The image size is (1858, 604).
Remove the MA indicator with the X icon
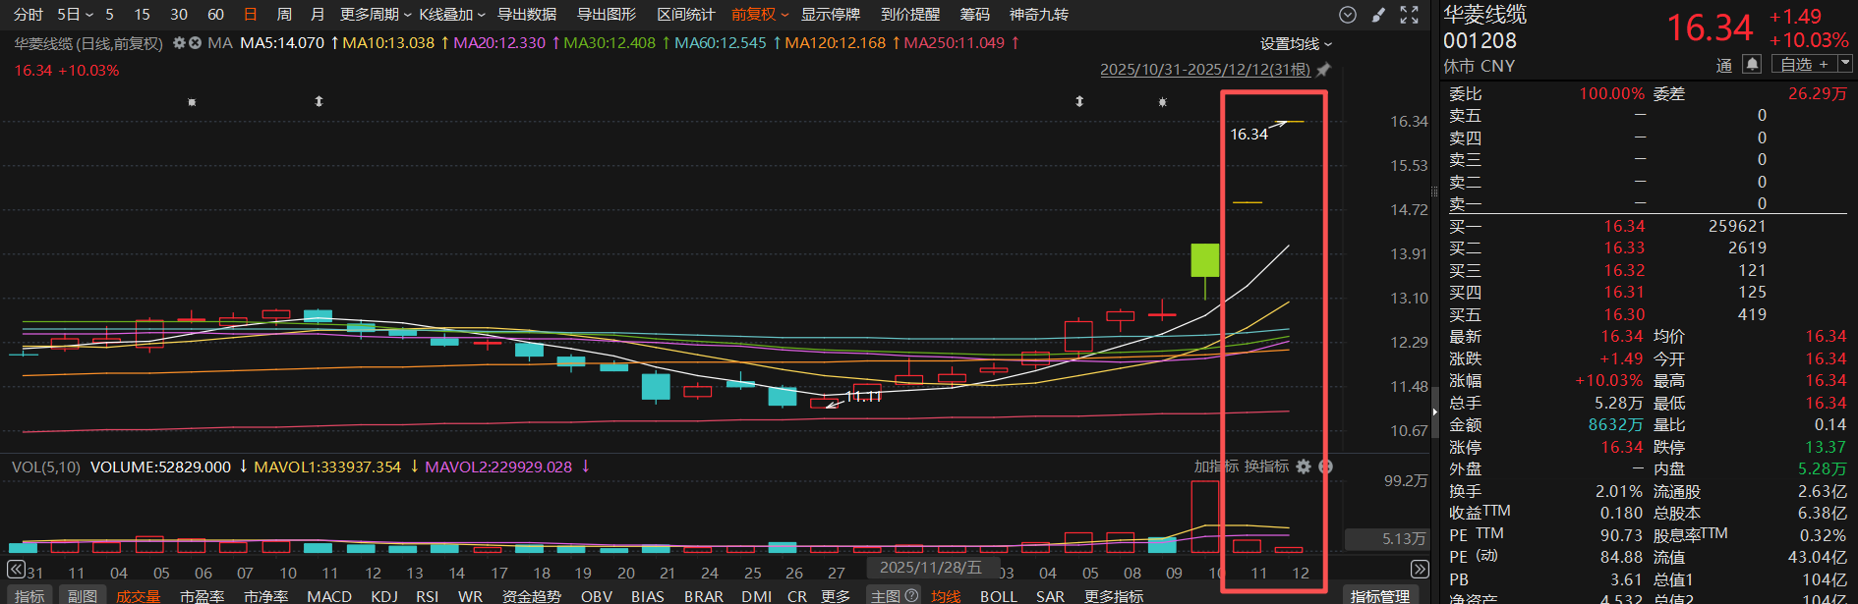195,43
